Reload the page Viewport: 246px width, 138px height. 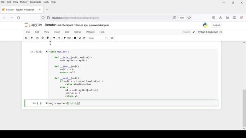tap(18, 18)
